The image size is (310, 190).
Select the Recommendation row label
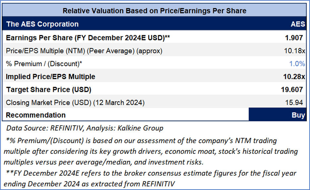tap(36, 115)
